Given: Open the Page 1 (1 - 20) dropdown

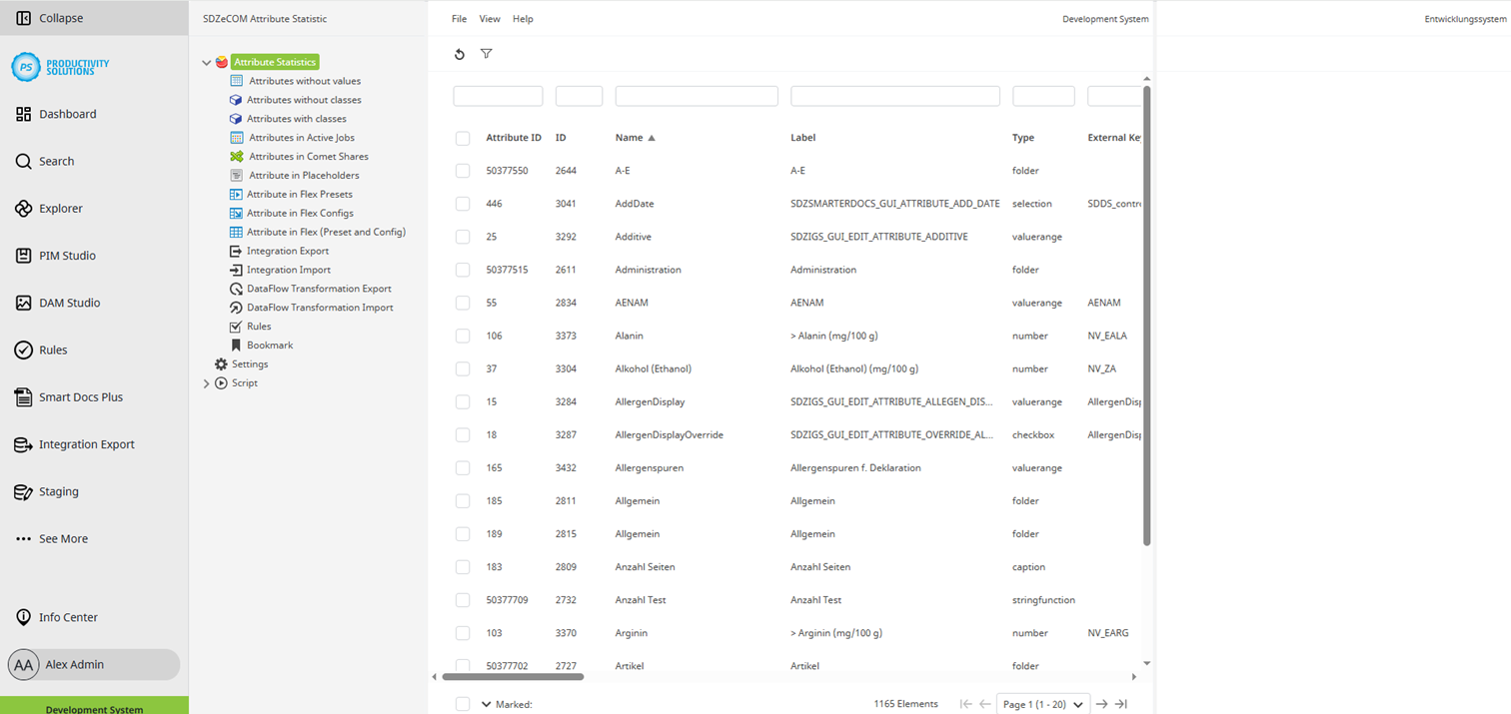Looking at the screenshot, I should (1042, 703).
